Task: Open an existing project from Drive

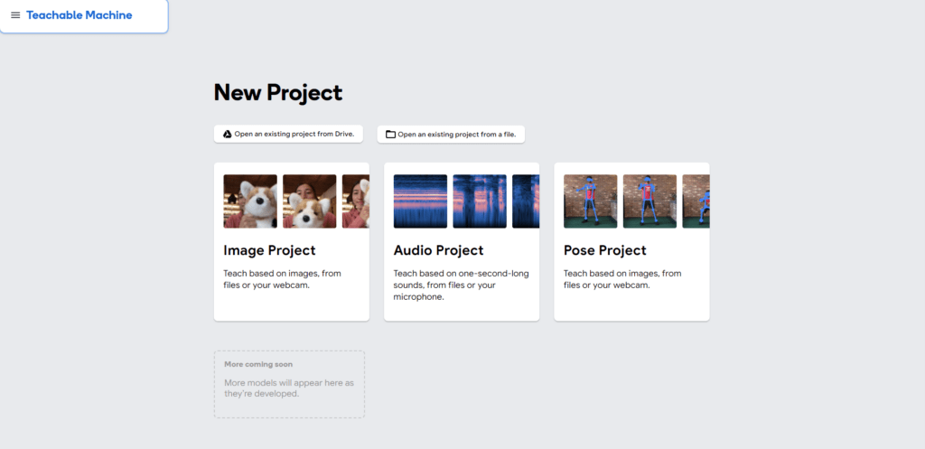Action: coord(288,134)
